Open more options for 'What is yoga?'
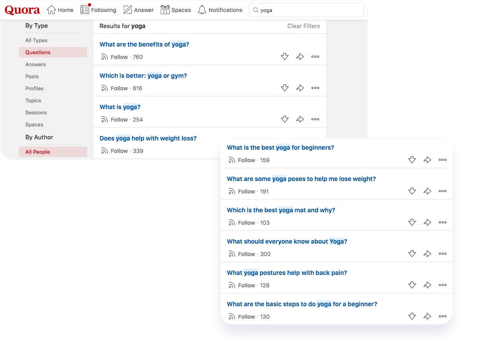 [315, 119]
